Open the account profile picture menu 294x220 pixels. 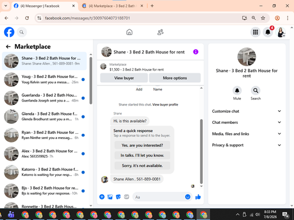[x=280, y=32]
